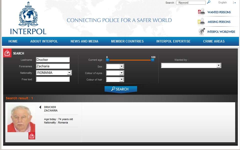Open the NEWS AND MEDIA menu
Image resolution: width=240 pixels, height=150 pixels.
[x=84, y=41]
